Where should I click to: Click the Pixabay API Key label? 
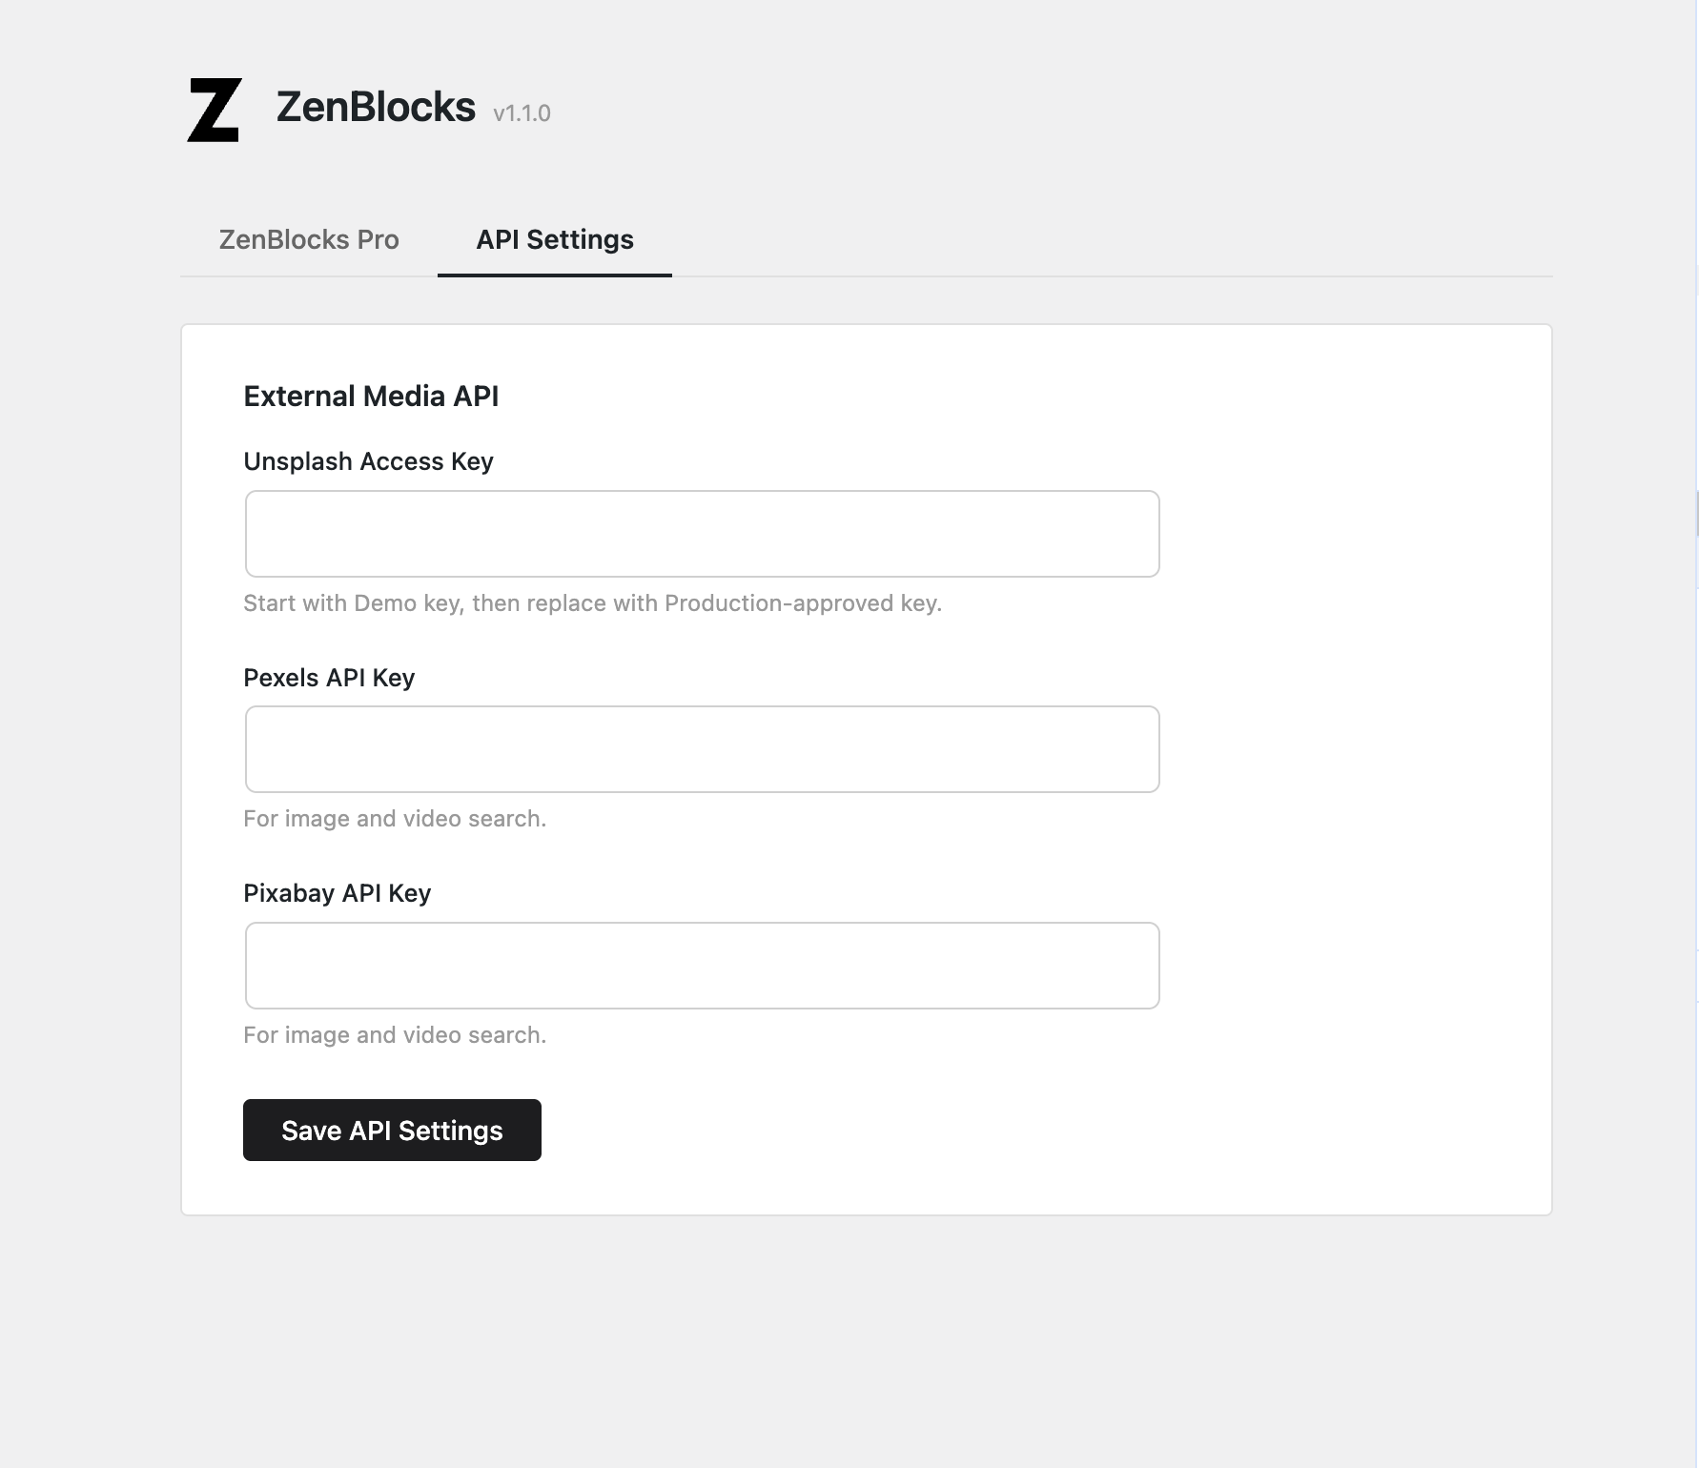[x=336, y=892]
